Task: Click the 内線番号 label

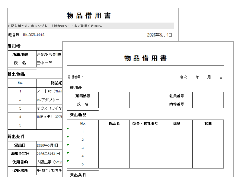Action: pyautogui.click(x=177, y=104)
